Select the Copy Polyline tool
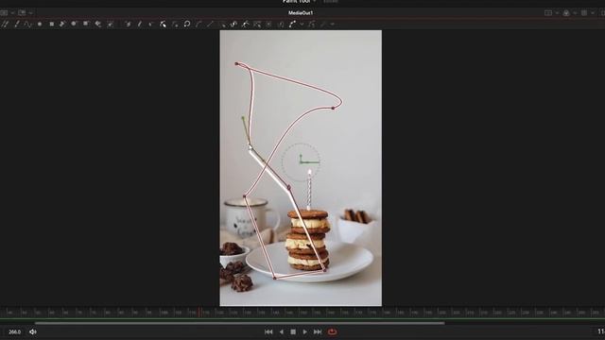Screen dimensions: 605x340 click(62, 24)
